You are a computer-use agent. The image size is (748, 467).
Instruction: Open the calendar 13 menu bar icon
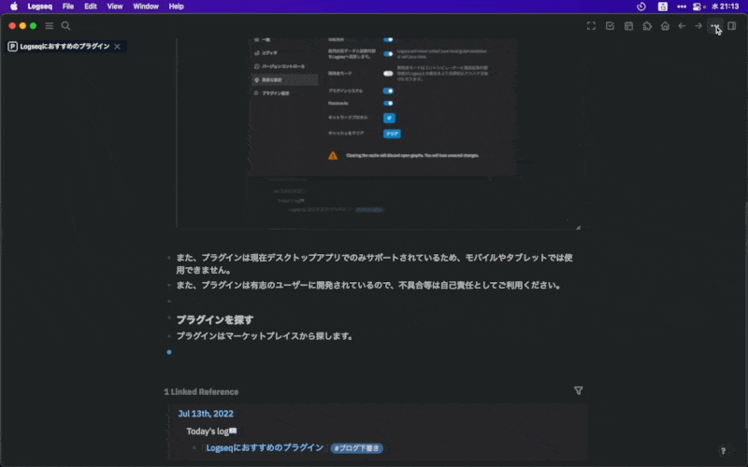point(663,7)
